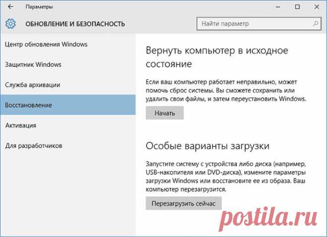Minimize the Параметры window
Screen dimensions: 327x237
278,7
